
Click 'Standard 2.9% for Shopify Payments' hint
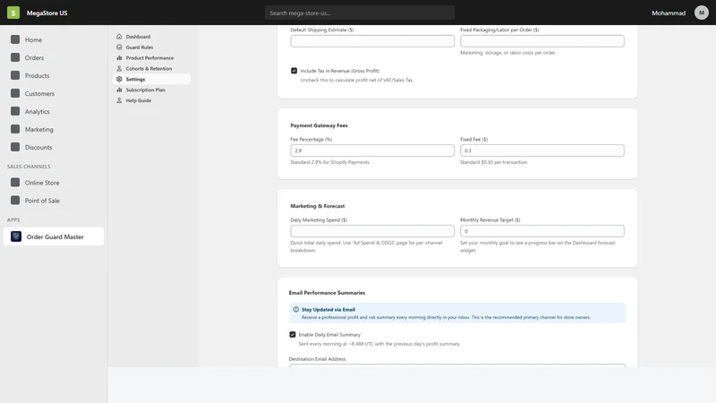(x=329, y=162)
